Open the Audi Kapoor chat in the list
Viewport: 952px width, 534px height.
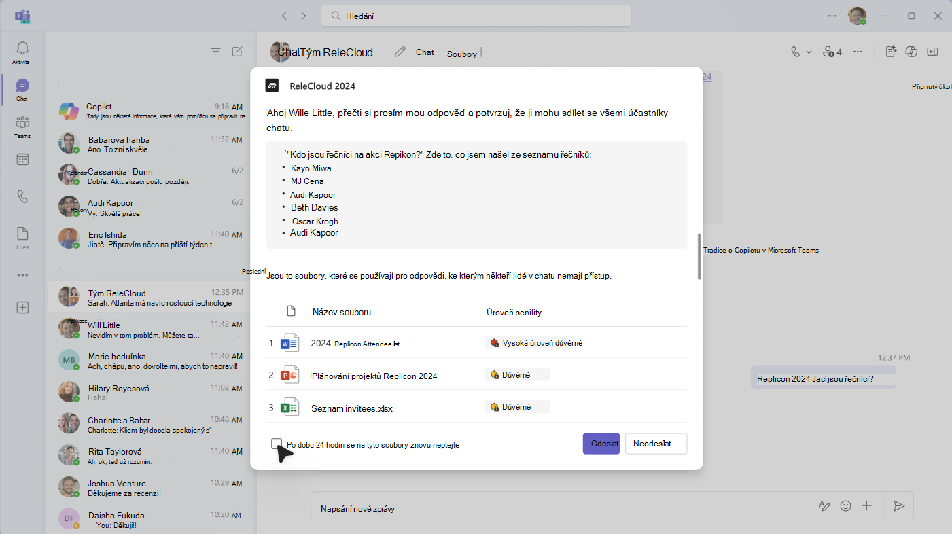point(151,208)
